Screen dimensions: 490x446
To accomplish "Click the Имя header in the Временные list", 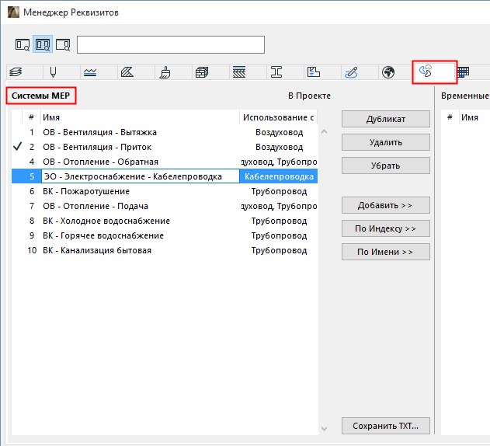I will [x=474, y=117].
